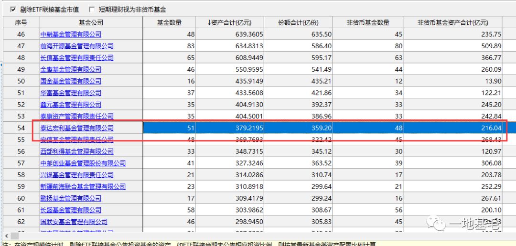This screenshot has height=246, width=516.
Task: Click share total cell 359.20
Action: click(x=298, y=128)
